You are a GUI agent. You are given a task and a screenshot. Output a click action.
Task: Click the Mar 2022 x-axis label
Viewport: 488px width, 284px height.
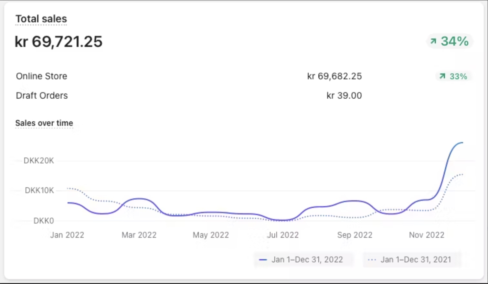coord(139,235)
